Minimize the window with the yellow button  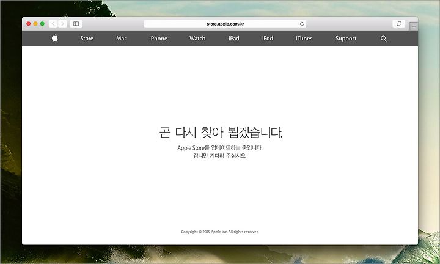(35, 24)
